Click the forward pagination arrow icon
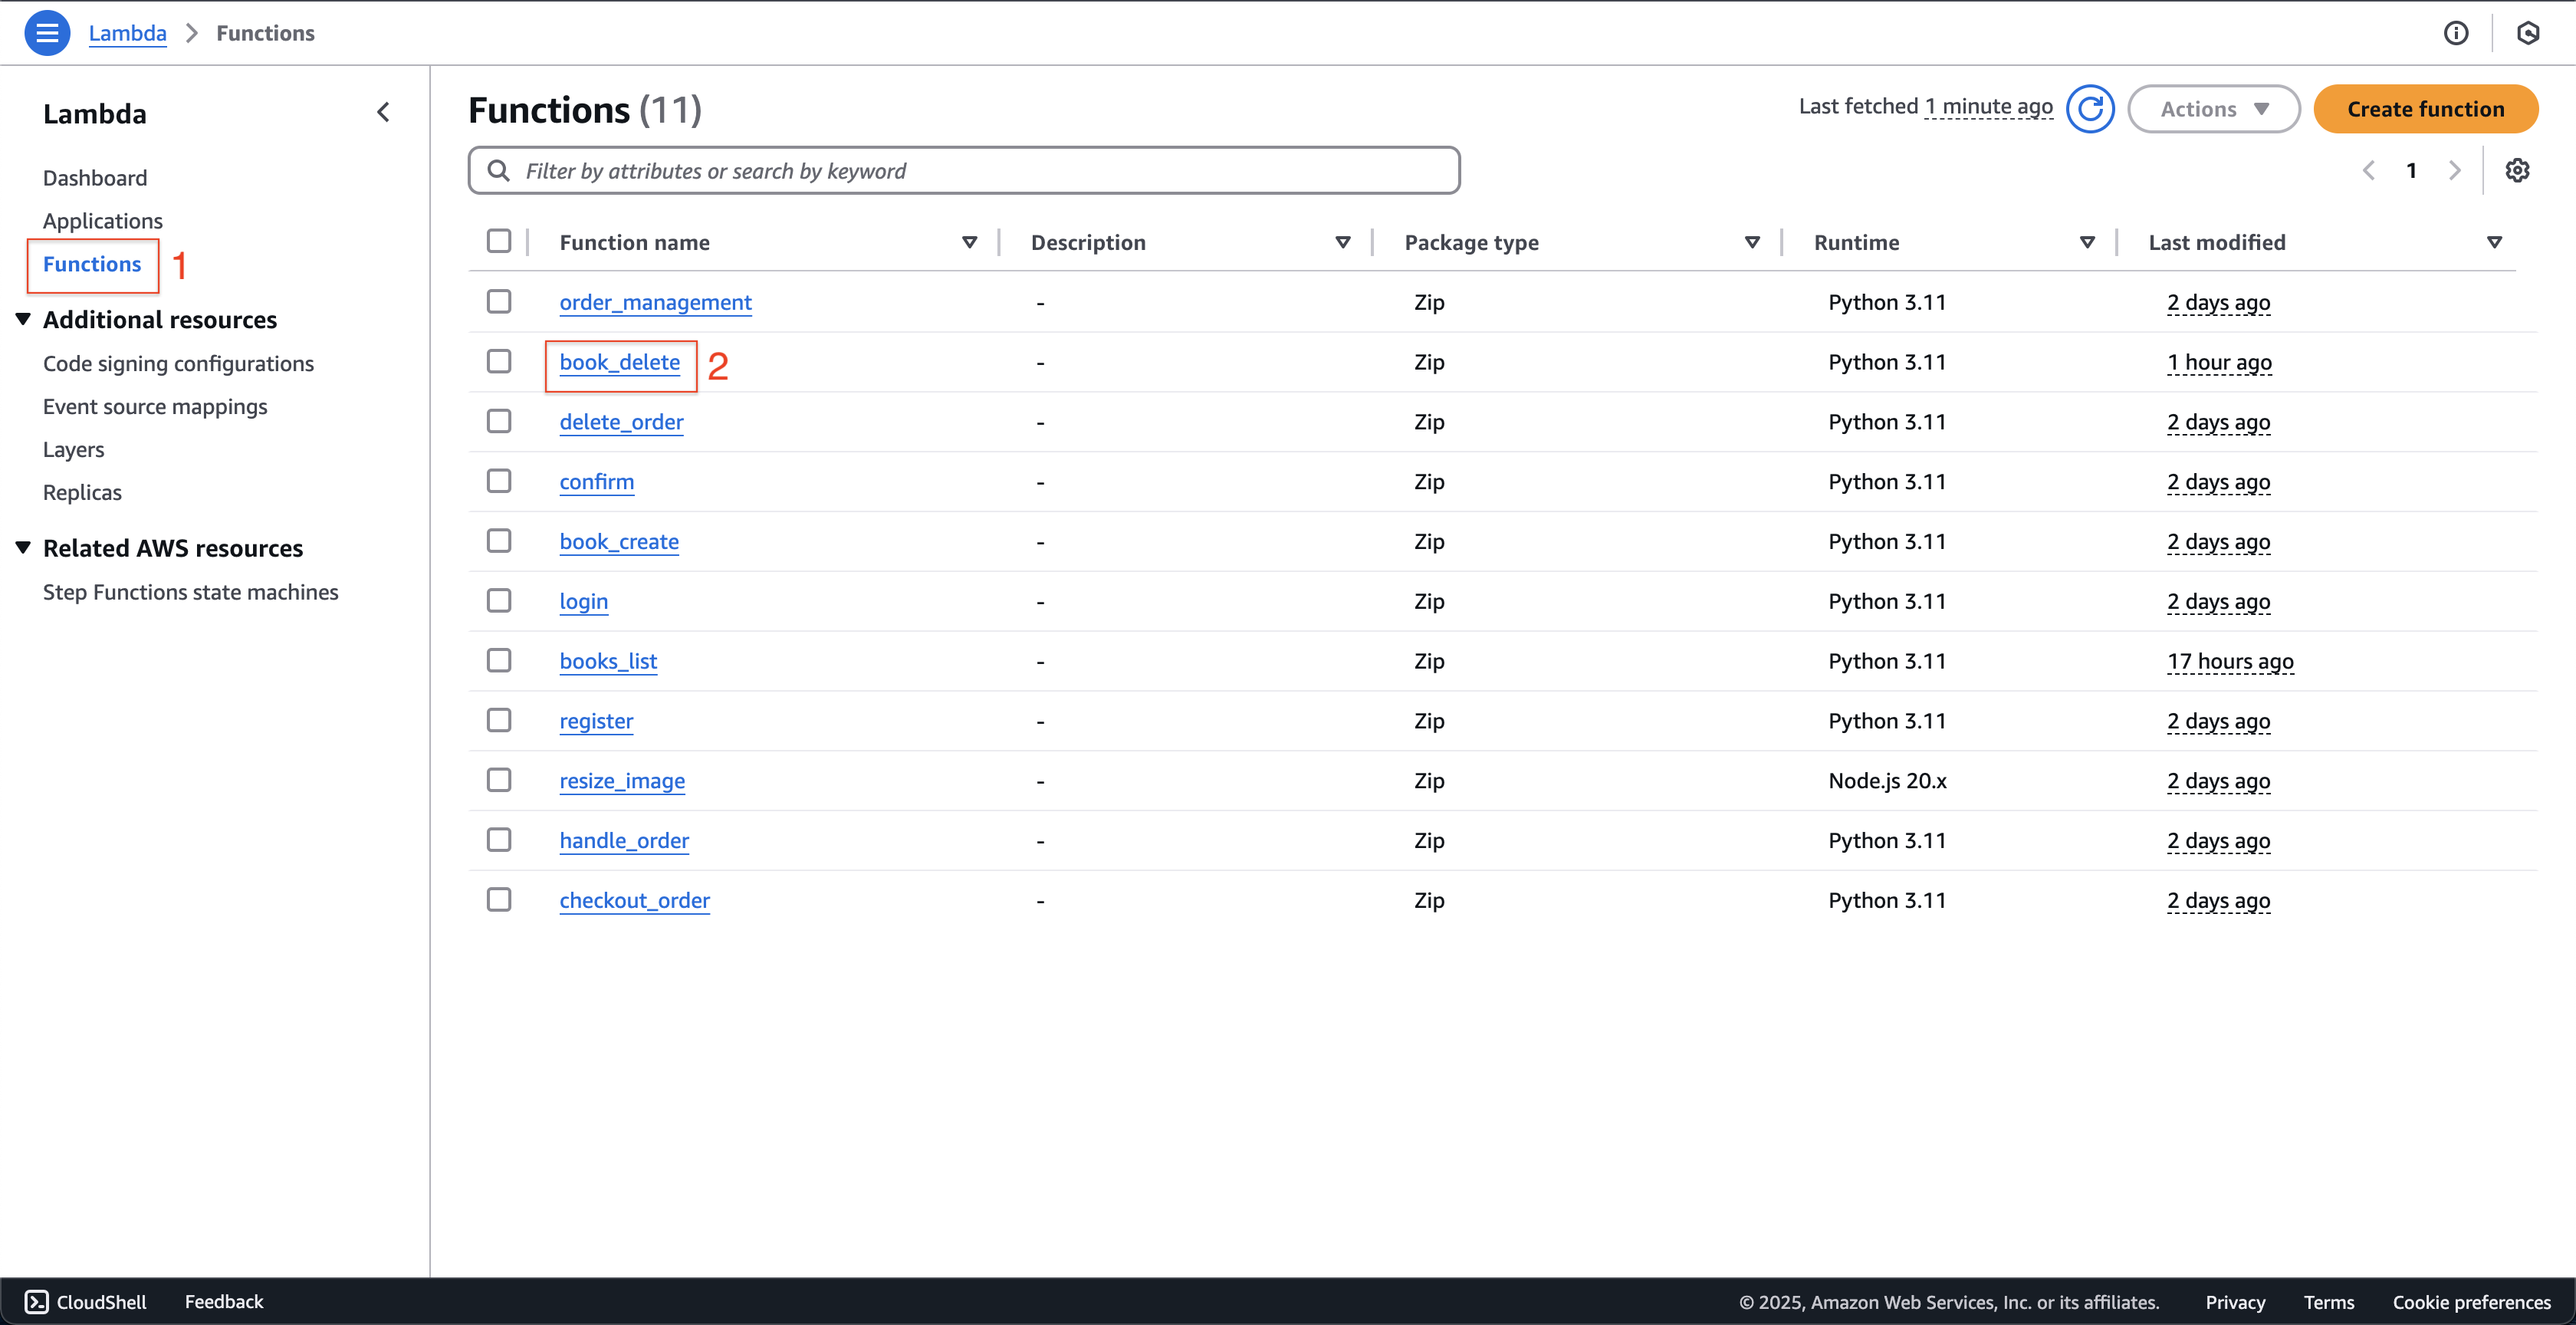Screen dimensions: 2576x1325 (x=2454, y=169)
